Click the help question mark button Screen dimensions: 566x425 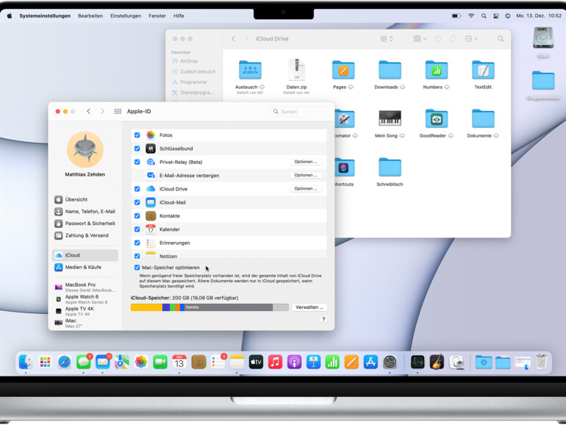click(323, 319)
